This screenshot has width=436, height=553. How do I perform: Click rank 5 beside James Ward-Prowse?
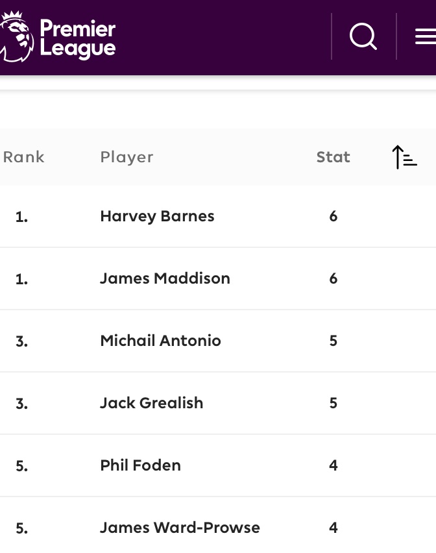pyautogui.click(x=21, y=528)
